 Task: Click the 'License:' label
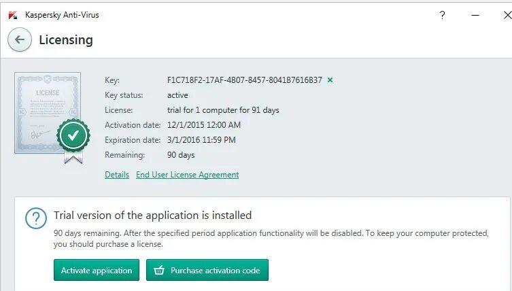point(119,110)
